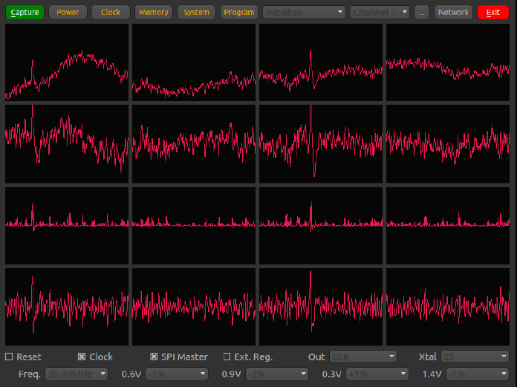This screenshot has height=387, width=517.
Task: Click the Clock button in top toolbar
Action: click(111, 12)
